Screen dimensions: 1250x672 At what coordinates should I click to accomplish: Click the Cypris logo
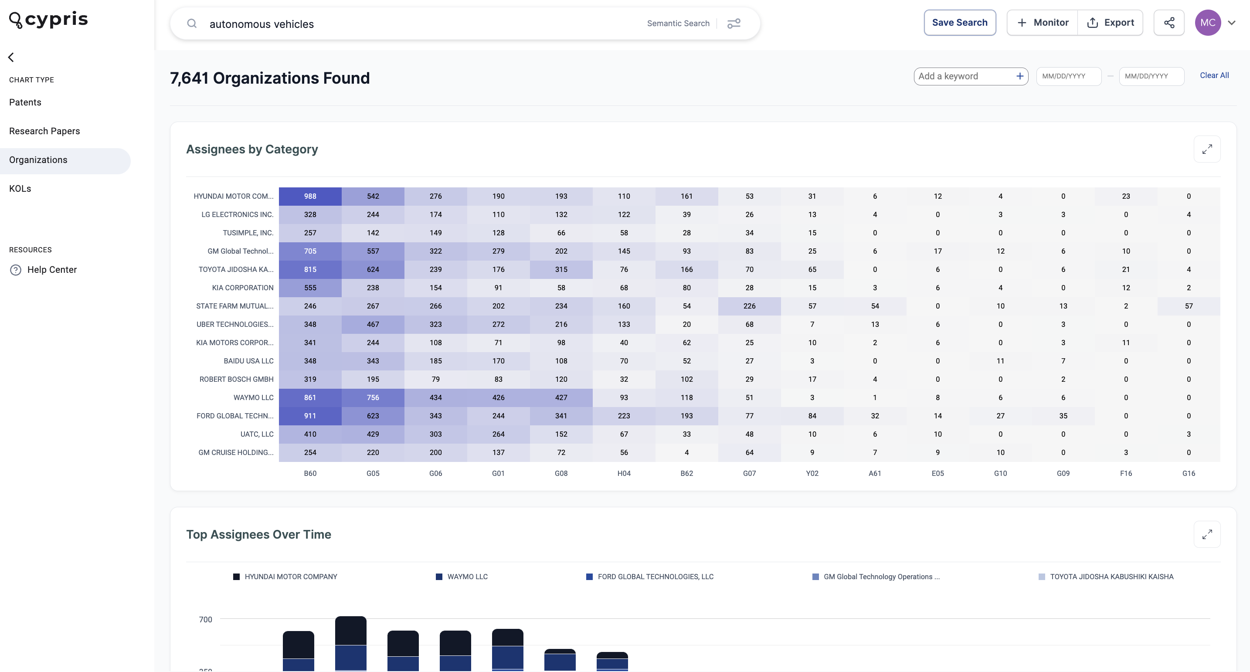48,20
